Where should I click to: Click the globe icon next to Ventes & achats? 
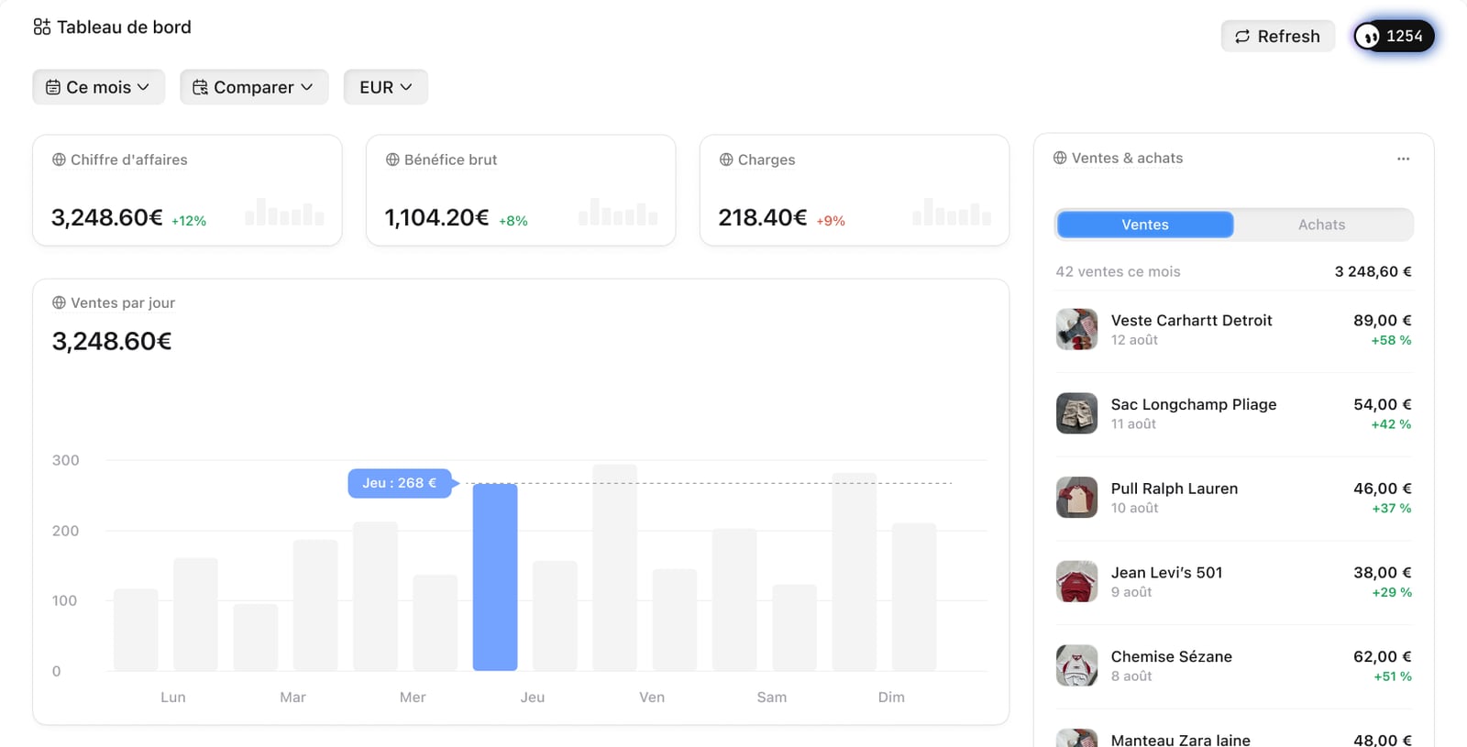pyautogui.click(x=1060, y=158)
